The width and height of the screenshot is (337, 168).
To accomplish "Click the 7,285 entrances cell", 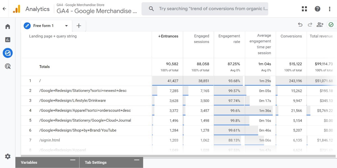I will (x=167, y=91).
